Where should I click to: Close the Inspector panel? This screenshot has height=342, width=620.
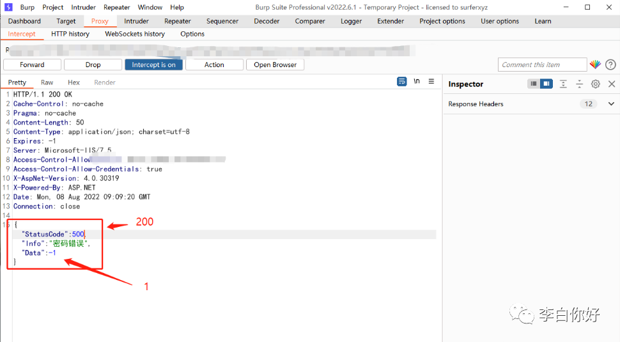click(612, 84)
